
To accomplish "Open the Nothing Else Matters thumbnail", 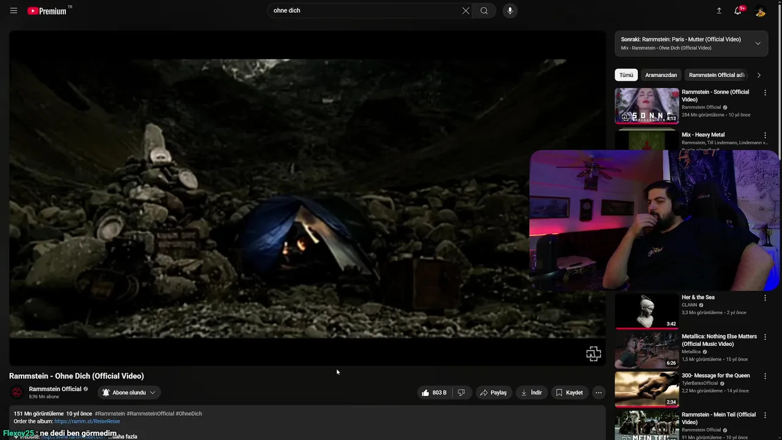I will (x=646, y=350).
